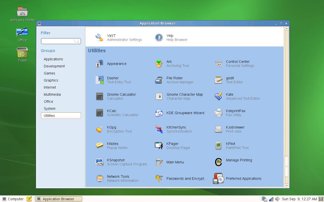Open Kate advanced text editor icon
324x202 pixels.
click(x=218, y=96)
